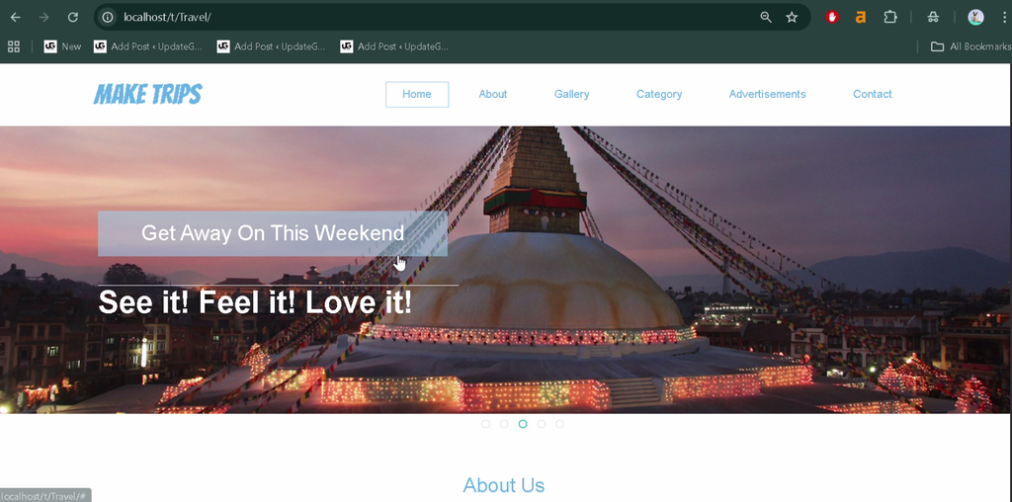This screenshot has height=502, width=1012.
Task: Reload the page with the refresh icon
Action: pyautogui.click(x=73, y=18)
